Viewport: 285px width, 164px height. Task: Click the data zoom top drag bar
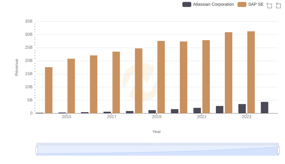[157, 144]
